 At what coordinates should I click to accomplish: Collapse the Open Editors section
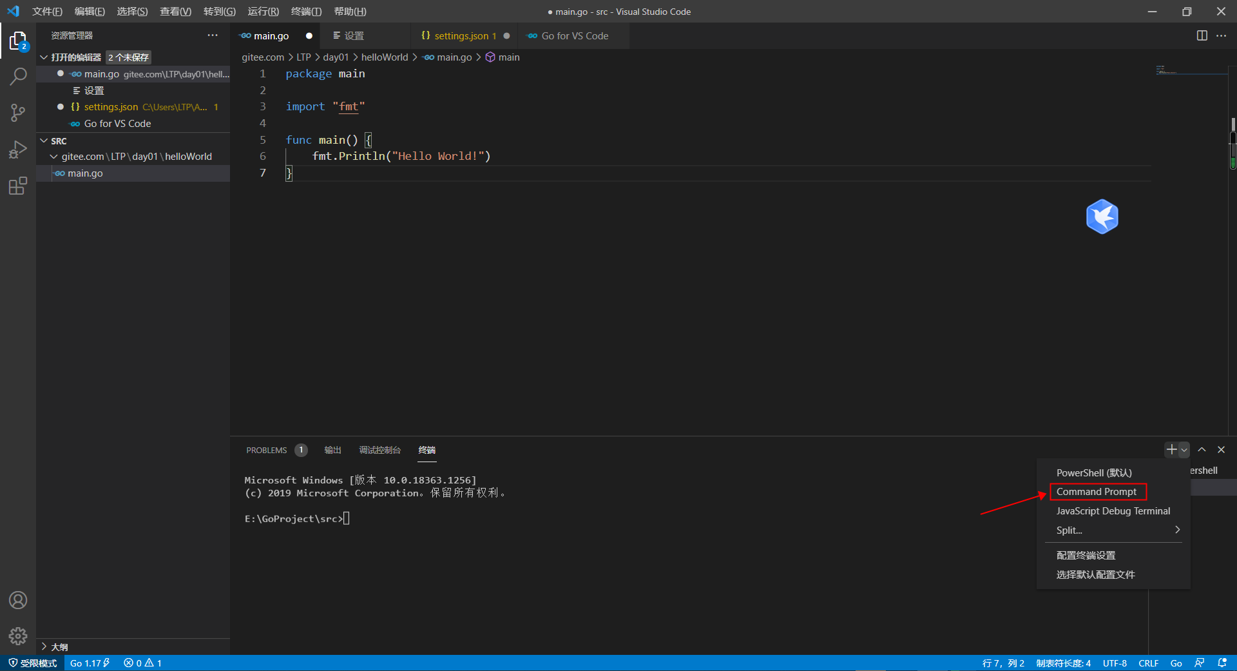(x=44, y=57)
